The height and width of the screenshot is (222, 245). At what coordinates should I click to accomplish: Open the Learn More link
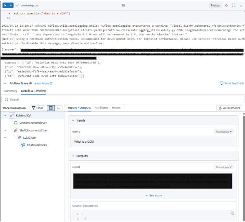(x=43, y=83)
